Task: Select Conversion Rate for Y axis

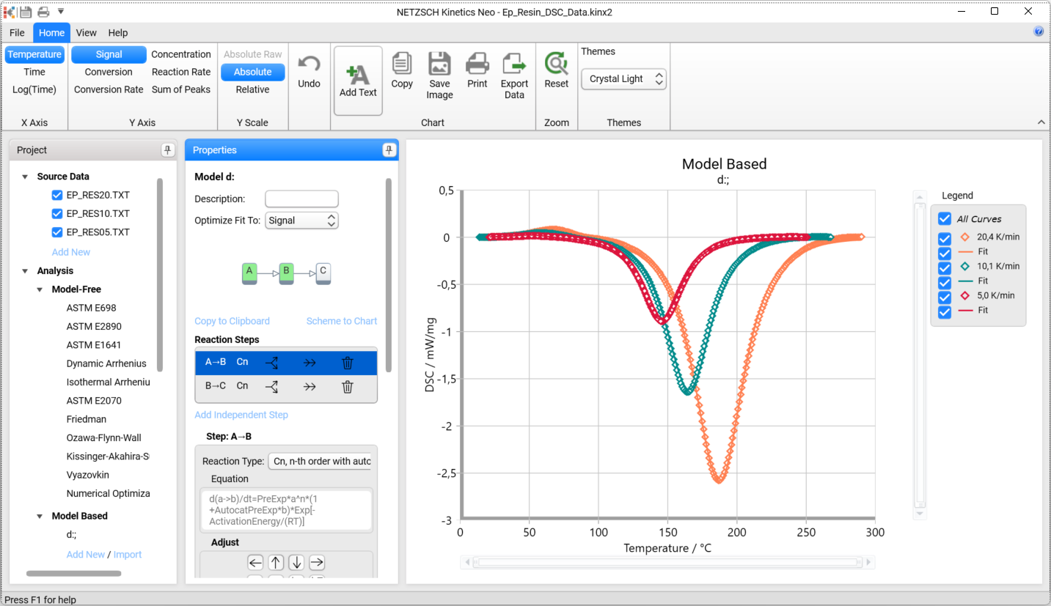Action: [x=109, y=89]
